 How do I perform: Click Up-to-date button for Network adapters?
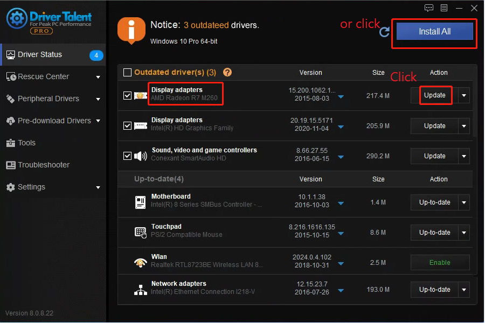(434, 290)
